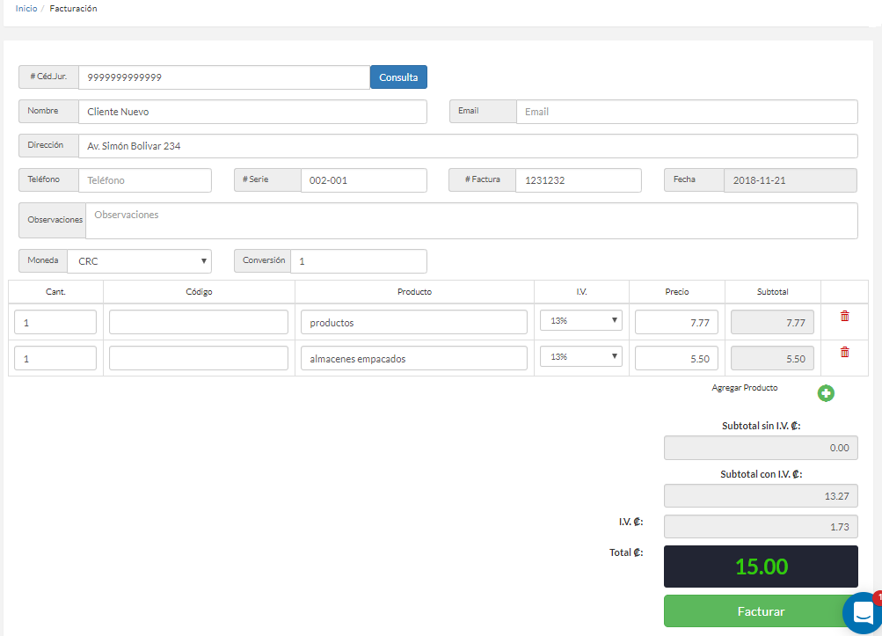Click the Conversión input field

(358, 261)
